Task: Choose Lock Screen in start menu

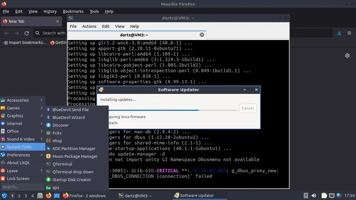Action: tap(23, 179)
